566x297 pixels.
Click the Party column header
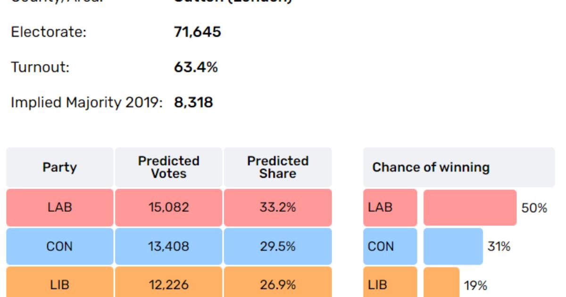pyautogui.click(x=59, y=167)
